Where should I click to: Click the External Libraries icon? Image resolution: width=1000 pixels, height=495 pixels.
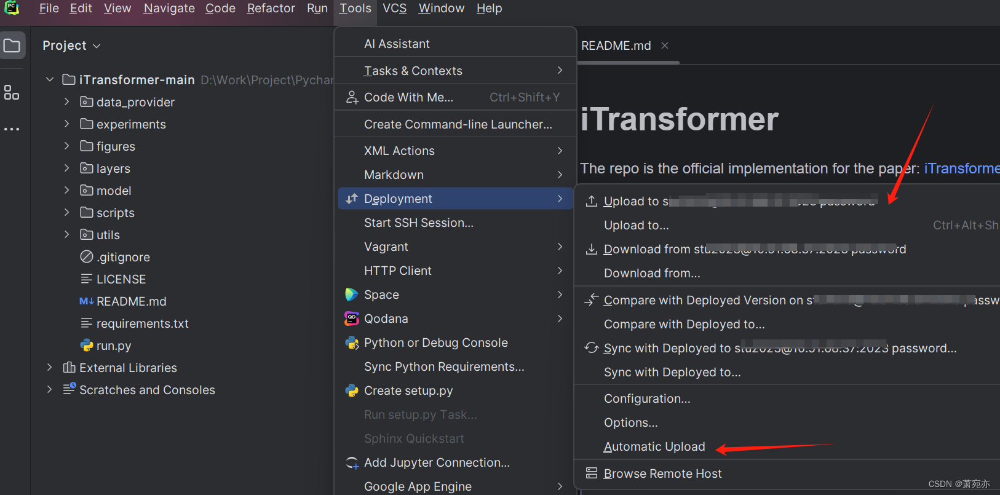coord(69,368)
